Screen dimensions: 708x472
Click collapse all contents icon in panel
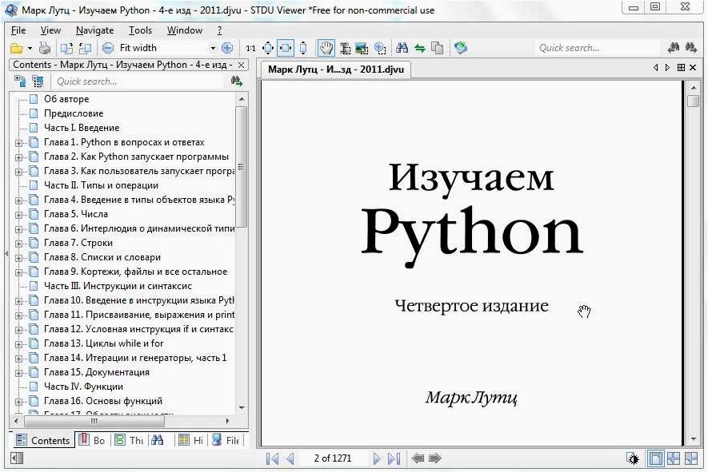tap(38, 81)
